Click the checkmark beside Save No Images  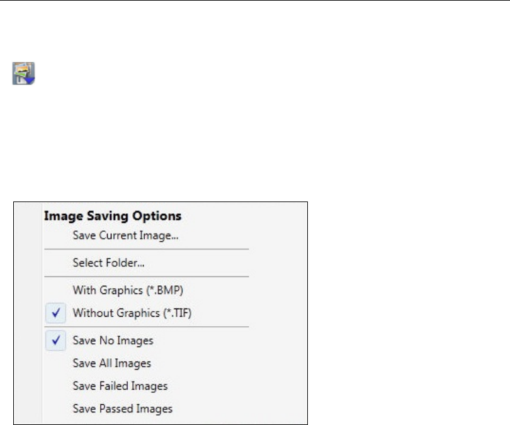[x=57, y=341]
